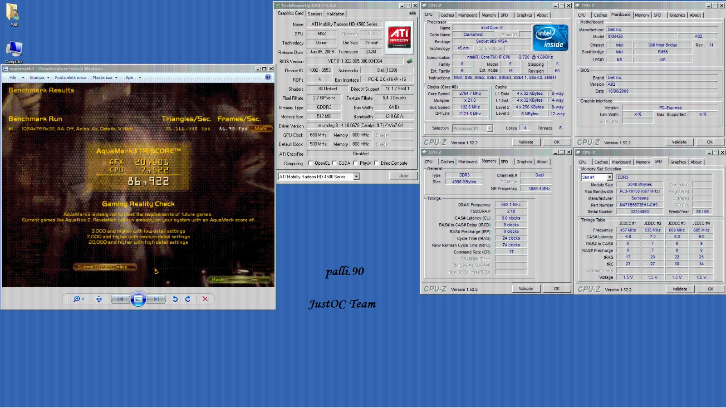Screen dimensions: 726x408
Task: Click the GPU-Z title bar icon
Action: tap(278, 5)
